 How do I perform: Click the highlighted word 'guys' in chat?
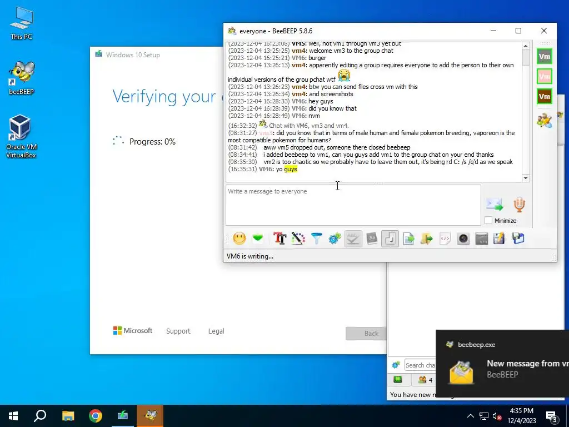click(291, 169)
